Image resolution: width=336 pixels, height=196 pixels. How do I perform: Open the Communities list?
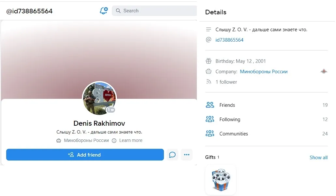[x=233, y=134]
